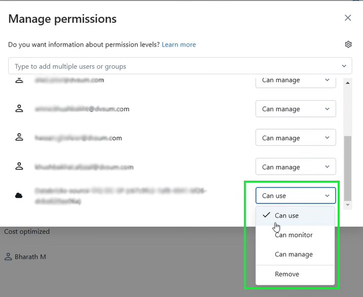The width and height of the screenshot is (363, 297).
Task: Choose Can monitor permission option
Action: (x=295, y=235)
